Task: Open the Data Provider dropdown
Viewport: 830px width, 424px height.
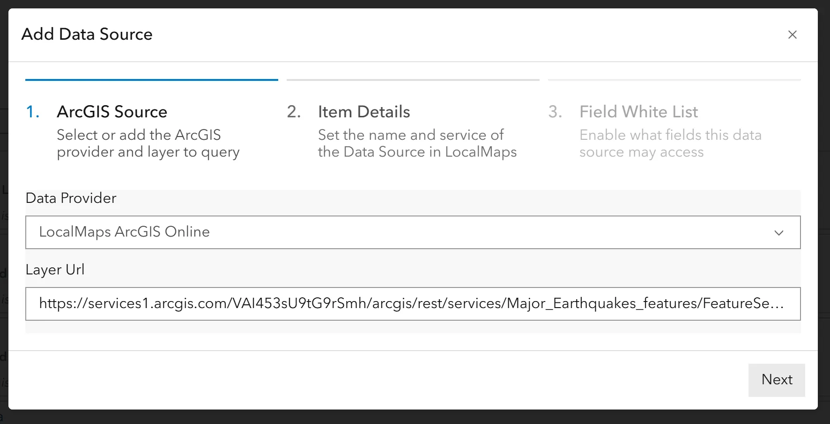Action: [x=413, y=232]
